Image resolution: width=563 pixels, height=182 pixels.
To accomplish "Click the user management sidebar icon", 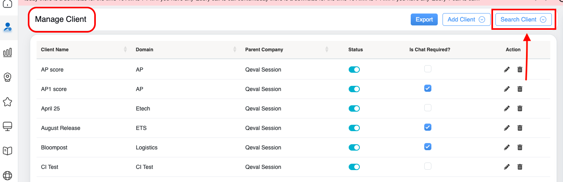I will coord(8,27).
